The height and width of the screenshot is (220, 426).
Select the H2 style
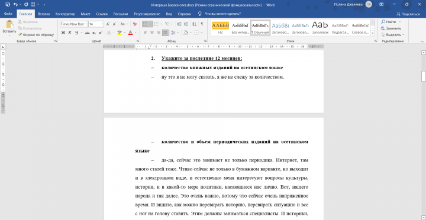click(x=220, y=28)
